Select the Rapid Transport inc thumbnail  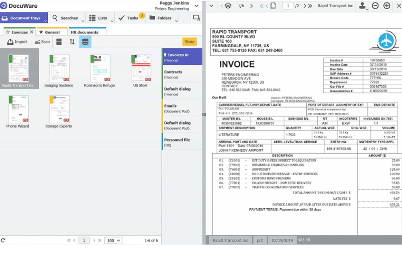coord(19,68)
